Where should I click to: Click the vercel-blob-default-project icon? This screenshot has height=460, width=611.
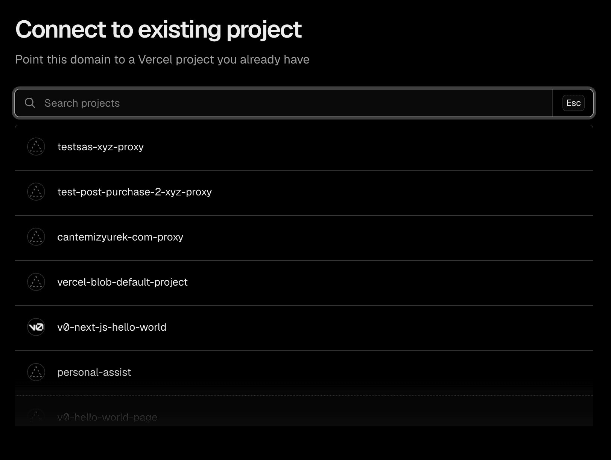tap(36, 282)
